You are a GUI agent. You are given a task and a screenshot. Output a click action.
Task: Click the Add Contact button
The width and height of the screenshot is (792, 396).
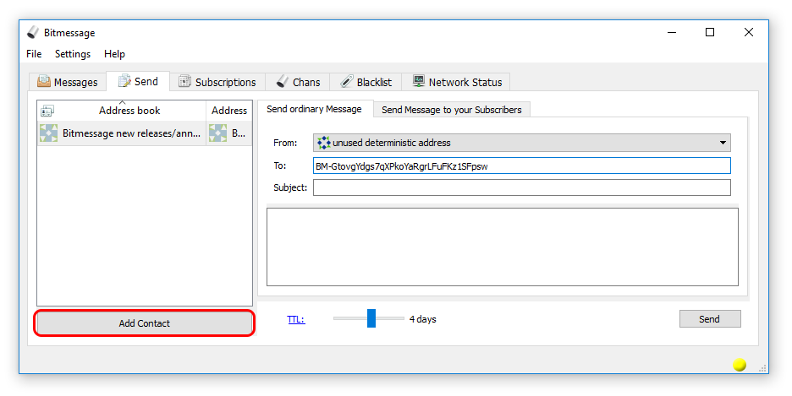point(145,323)
